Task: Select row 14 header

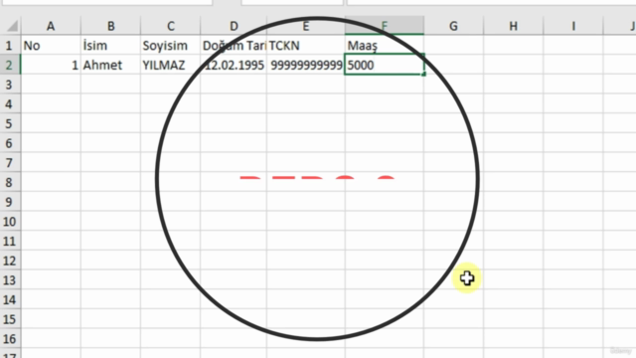Action: coord(10,299)
